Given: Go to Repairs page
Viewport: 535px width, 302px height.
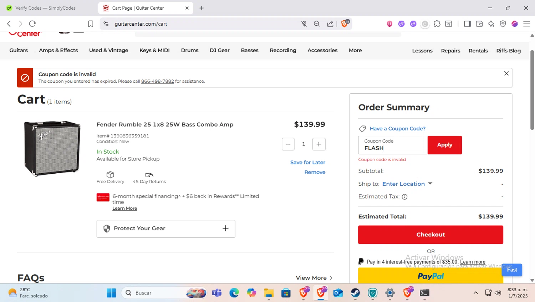Looking at the screenshot, I should point(450,51).
